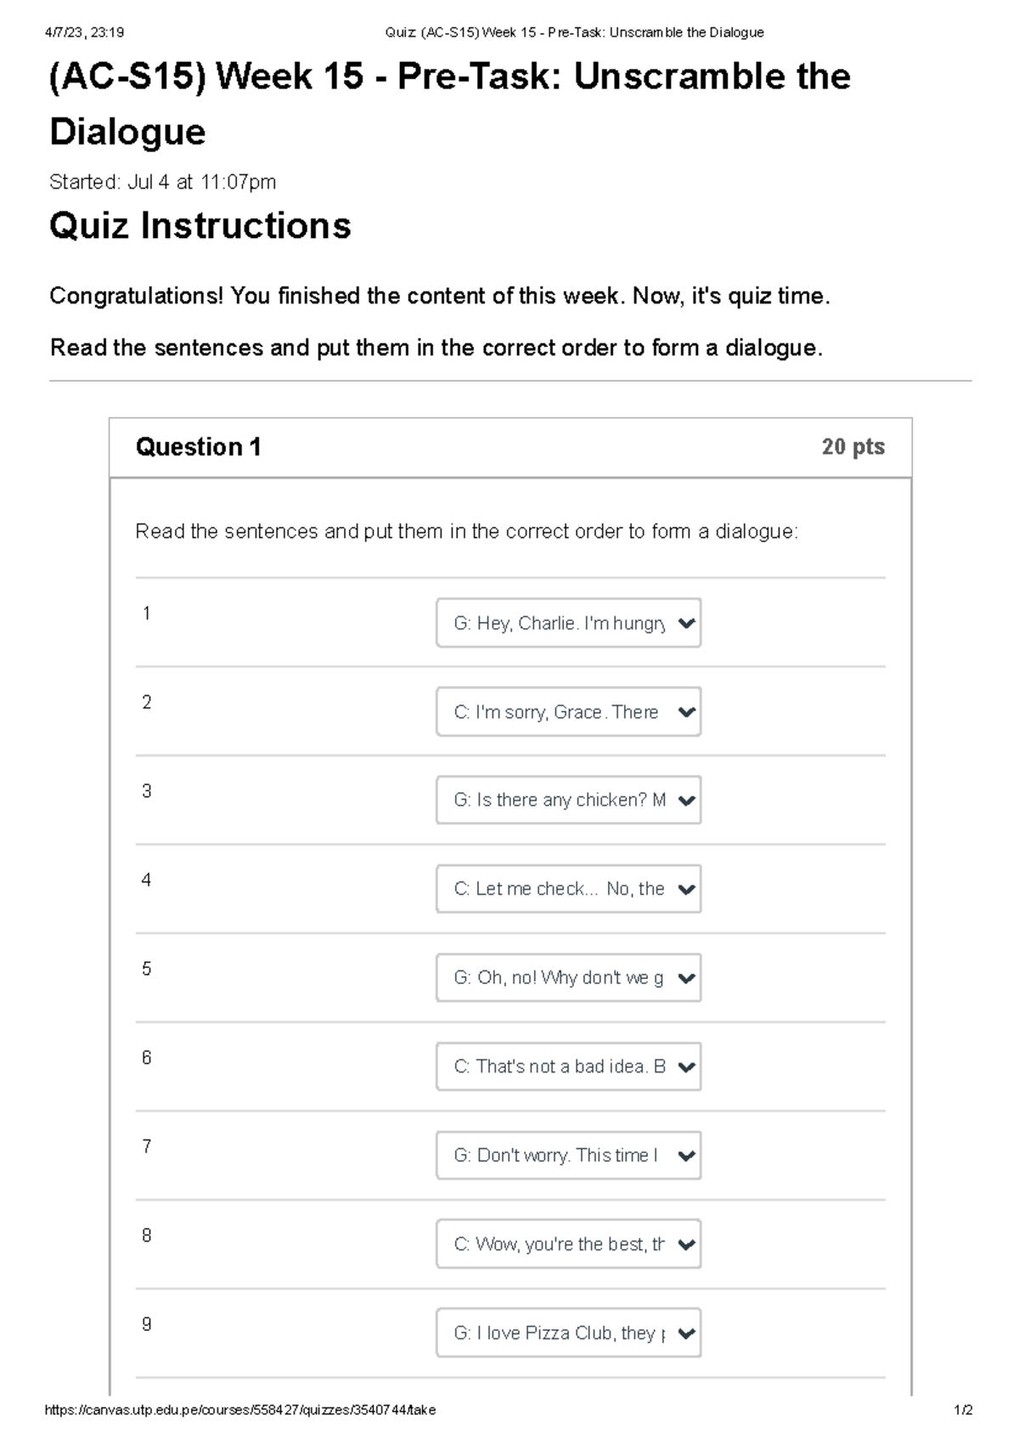Open the canvas.utp.edu.pe quiz link
The image size is (1019, 1443).
tap(240, 1408)
